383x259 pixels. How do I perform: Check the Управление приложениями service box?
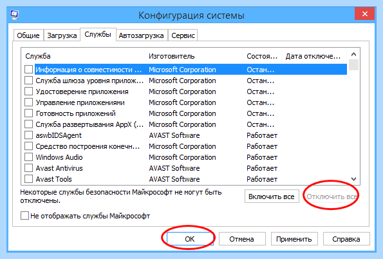click(28, 102)
